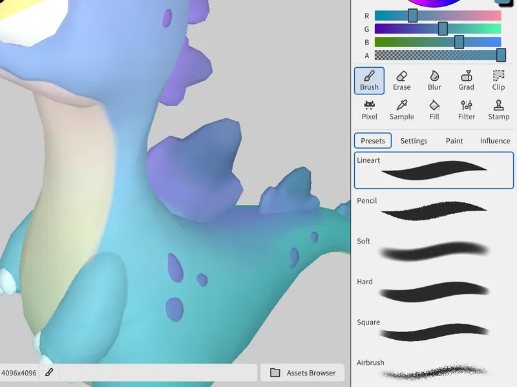Pick the Airbrush brush preset
Image resolution: width=517 pixels, height=387 pixels.
coord(434,371)
